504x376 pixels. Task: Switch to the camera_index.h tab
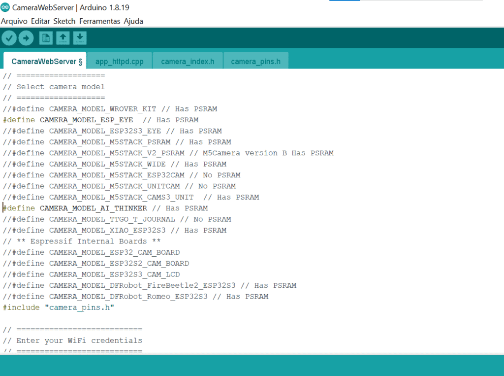coord(188,62)
